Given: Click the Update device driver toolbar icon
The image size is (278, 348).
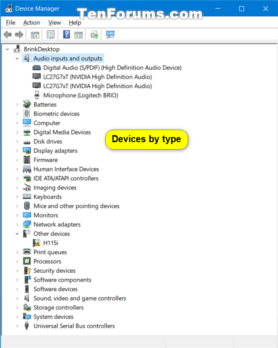Looking at the screenshot, I should click(94, 35).
